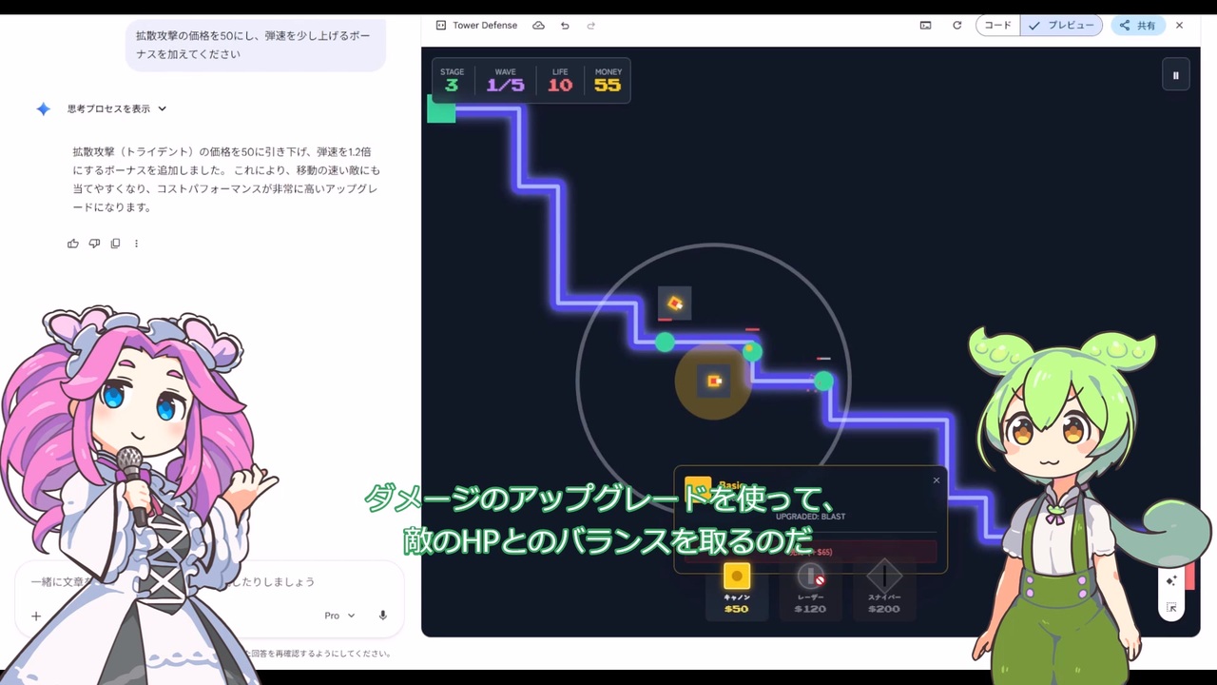Click the red upgrade button showing $65
Viewport: 1217px width, 685px height.
(x=810, y=552)
